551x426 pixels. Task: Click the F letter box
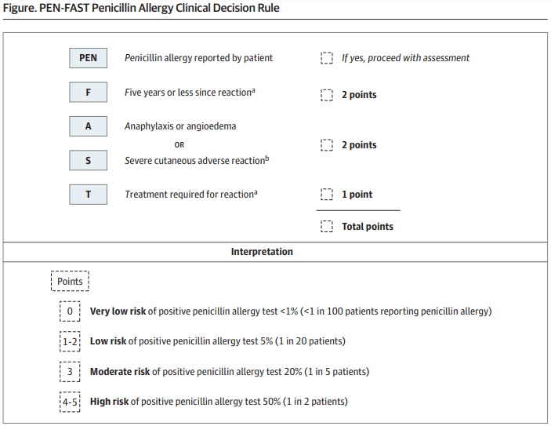88,92
